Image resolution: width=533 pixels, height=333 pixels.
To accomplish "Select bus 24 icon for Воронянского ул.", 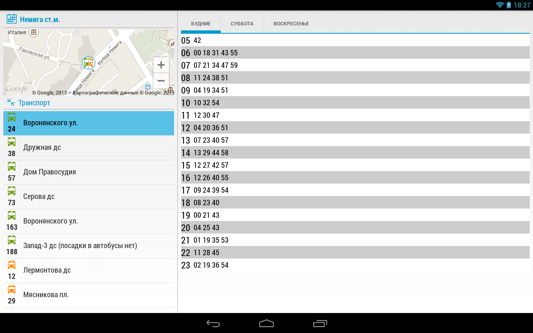I will click(x=12, y=117).
